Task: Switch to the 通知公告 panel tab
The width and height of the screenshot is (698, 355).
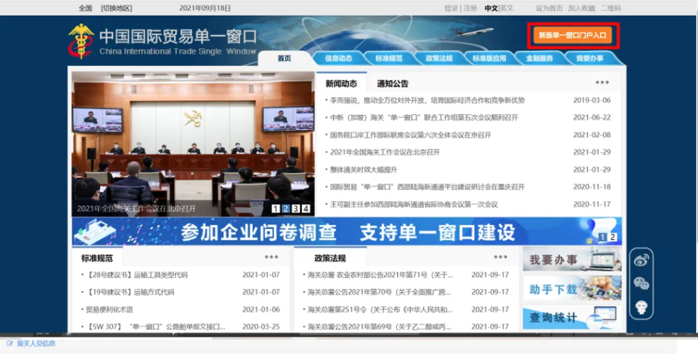Action: tap(392, 84)
